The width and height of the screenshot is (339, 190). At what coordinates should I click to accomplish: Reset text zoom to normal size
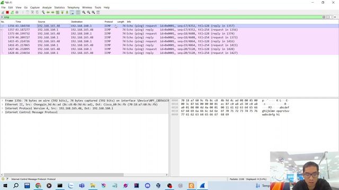pyautogui.click(x=93, y=13)
